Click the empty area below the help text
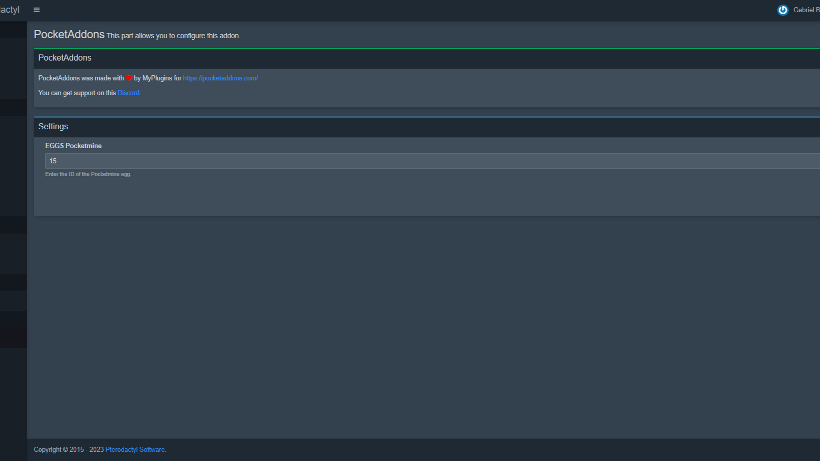Viewport: 820px width, 461px height. (x=407, y=197)
